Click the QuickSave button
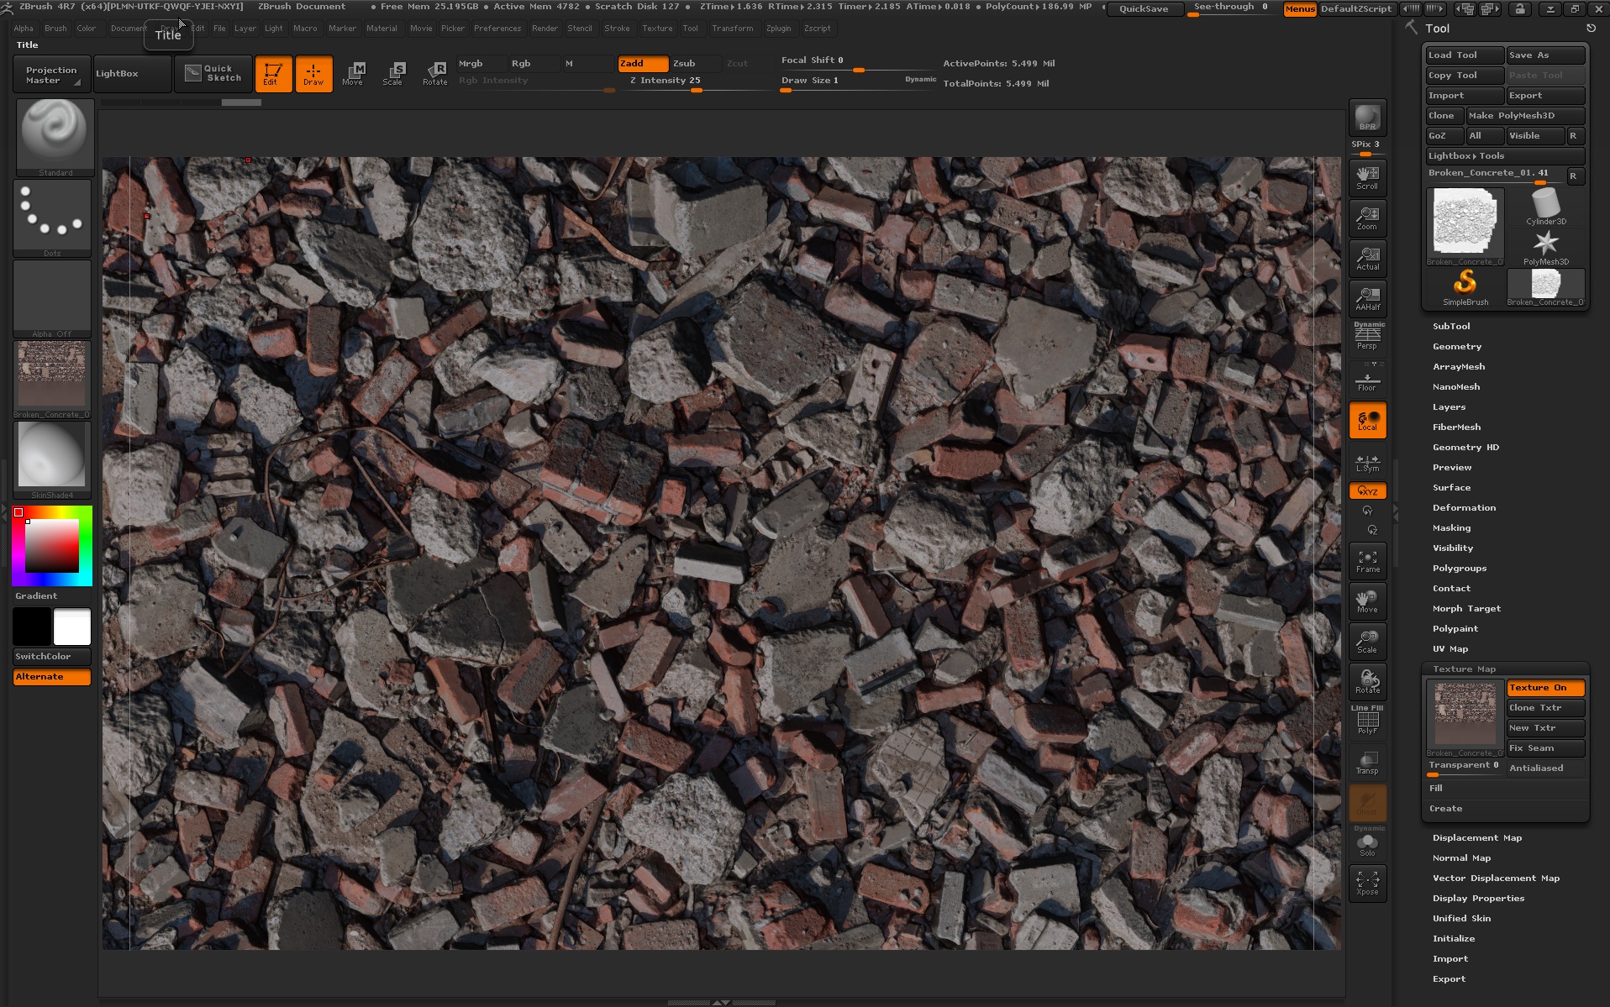 (1144, 9)
